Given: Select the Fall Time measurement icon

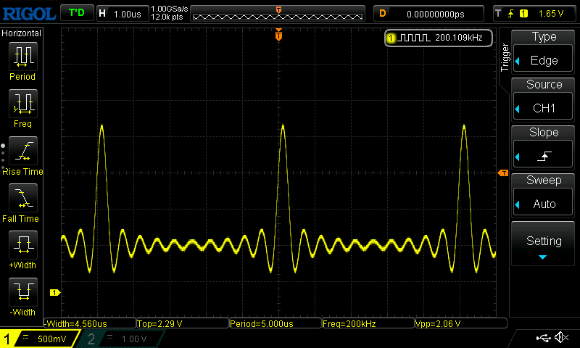Looking at the screenshot, I should point(23,198).
